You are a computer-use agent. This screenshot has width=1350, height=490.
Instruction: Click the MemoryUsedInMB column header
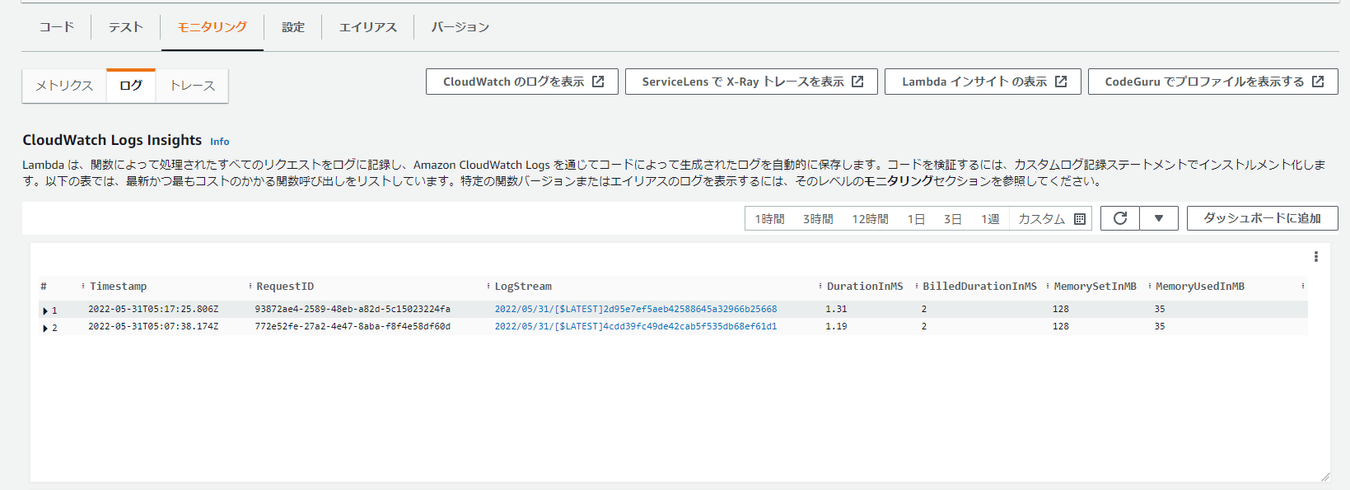click(1199, 287)
